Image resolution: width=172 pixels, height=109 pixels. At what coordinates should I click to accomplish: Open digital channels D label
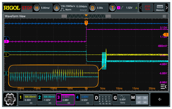click(x=96, y=98)
